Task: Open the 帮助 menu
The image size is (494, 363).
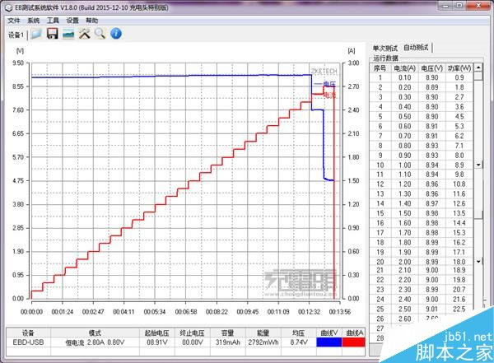Action: (92, 20)
